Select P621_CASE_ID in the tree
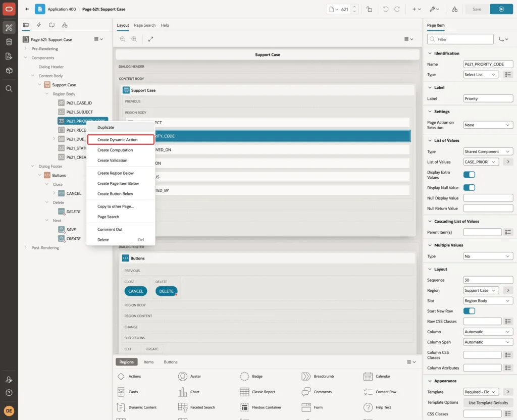 [x=79, y=103]
